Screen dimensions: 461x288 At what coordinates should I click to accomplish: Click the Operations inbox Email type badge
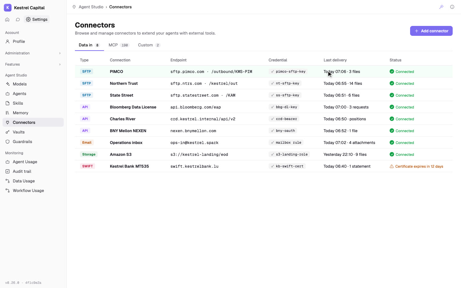click(x=87, y=143)
